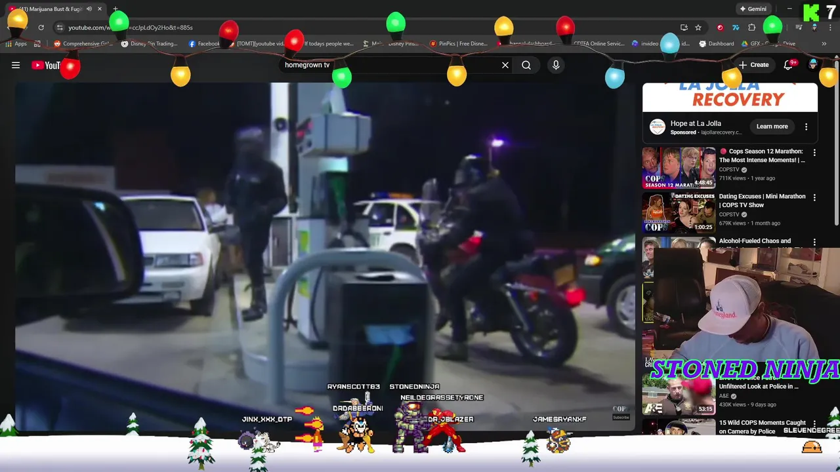840x472 pixels.
Task: Go to the YouTube home logo
Action: (x=46, y=65)
